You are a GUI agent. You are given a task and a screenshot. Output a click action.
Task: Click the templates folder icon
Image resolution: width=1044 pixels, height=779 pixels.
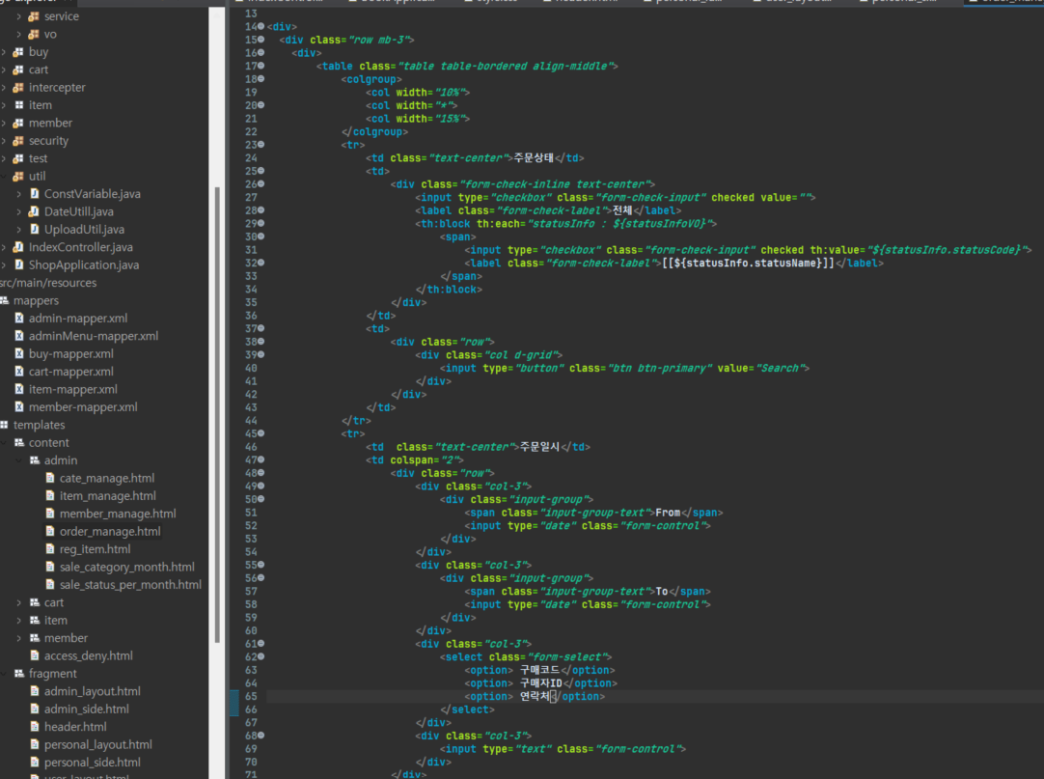[x=4, y=425]
